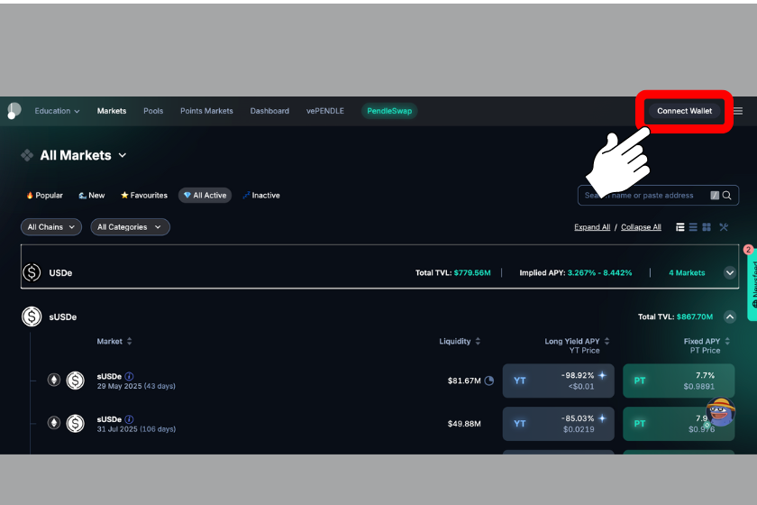Click YT button for sUSDe 31 Jul 2025
This screenshot has height=505, width=757.
pyautogui.click(x=558, y=424)
